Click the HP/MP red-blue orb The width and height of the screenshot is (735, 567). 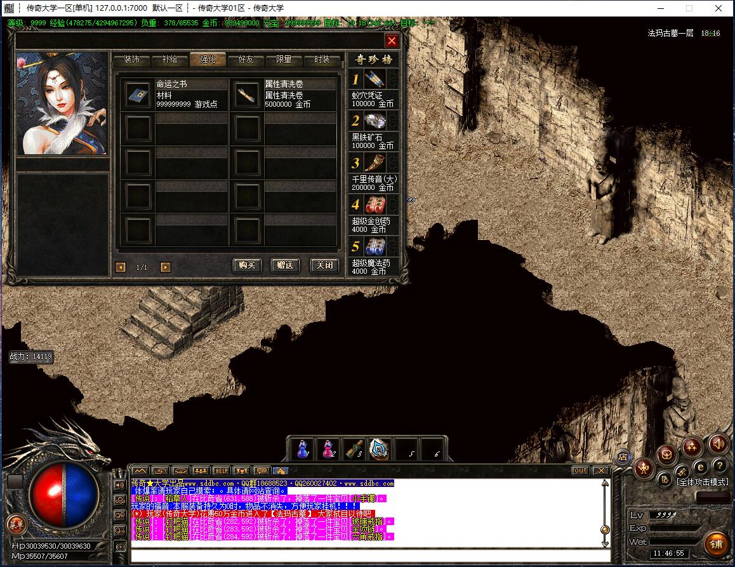click(x=63, y=495)
